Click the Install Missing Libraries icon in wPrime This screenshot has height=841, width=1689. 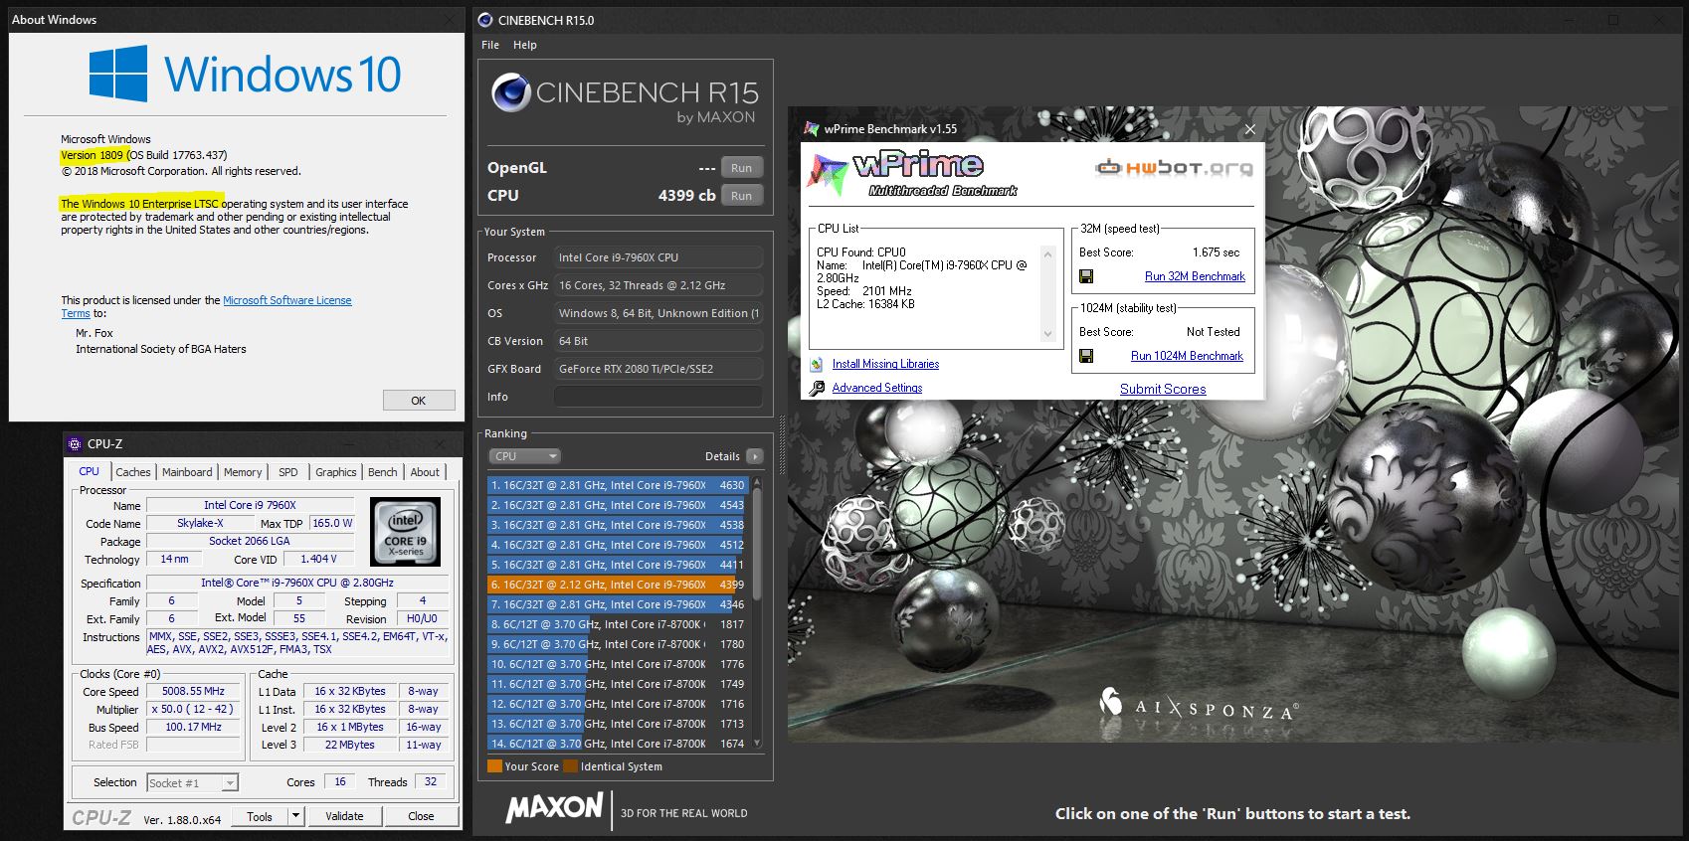(x=817, y=365)
